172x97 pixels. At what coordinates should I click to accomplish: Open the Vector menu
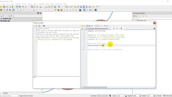coord(30,4)
